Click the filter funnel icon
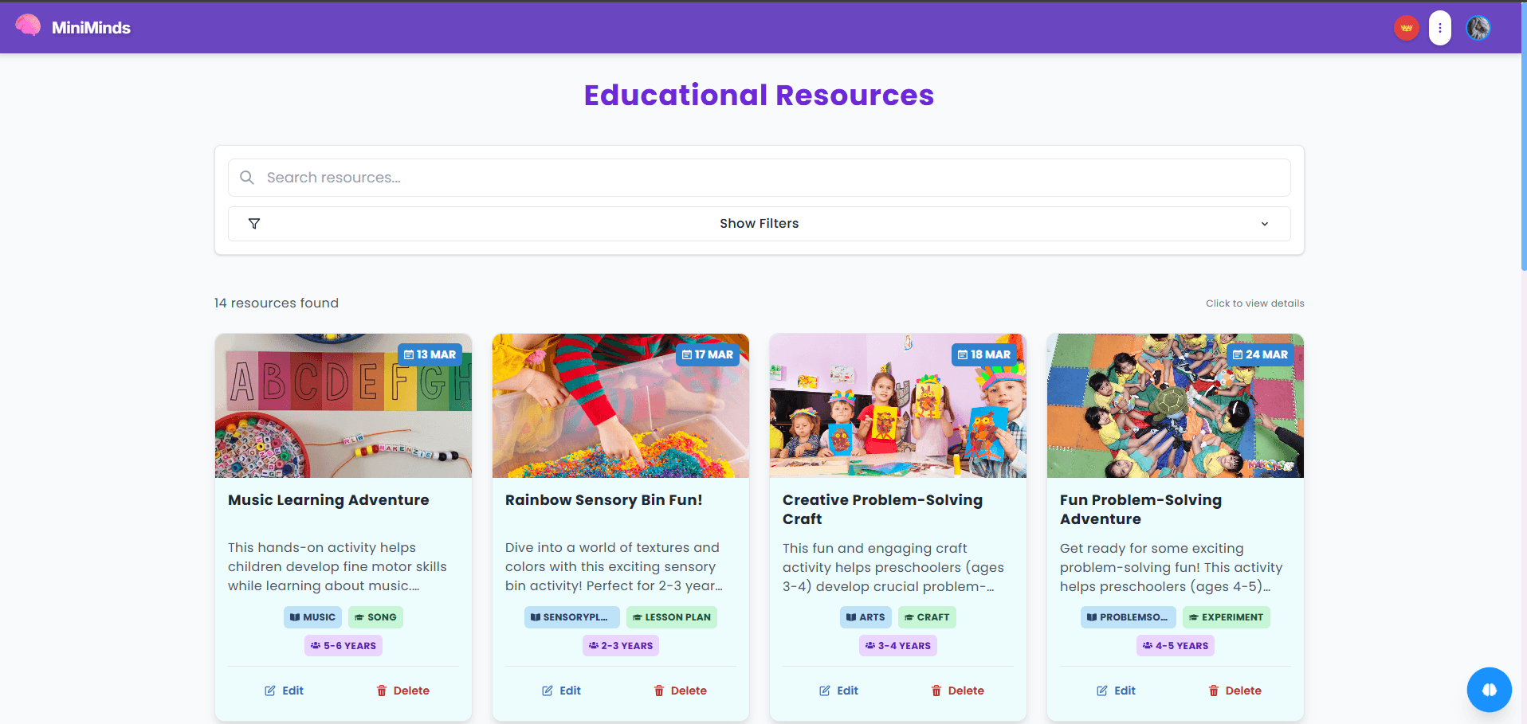The width and height of the screenshot is (1527, 724). [254, 224]
